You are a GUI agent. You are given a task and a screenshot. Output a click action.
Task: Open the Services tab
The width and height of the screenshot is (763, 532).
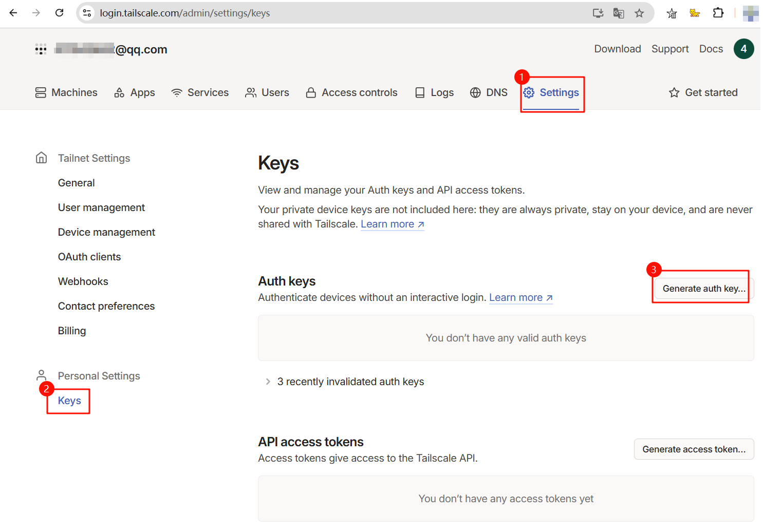(x=200, y=92)
